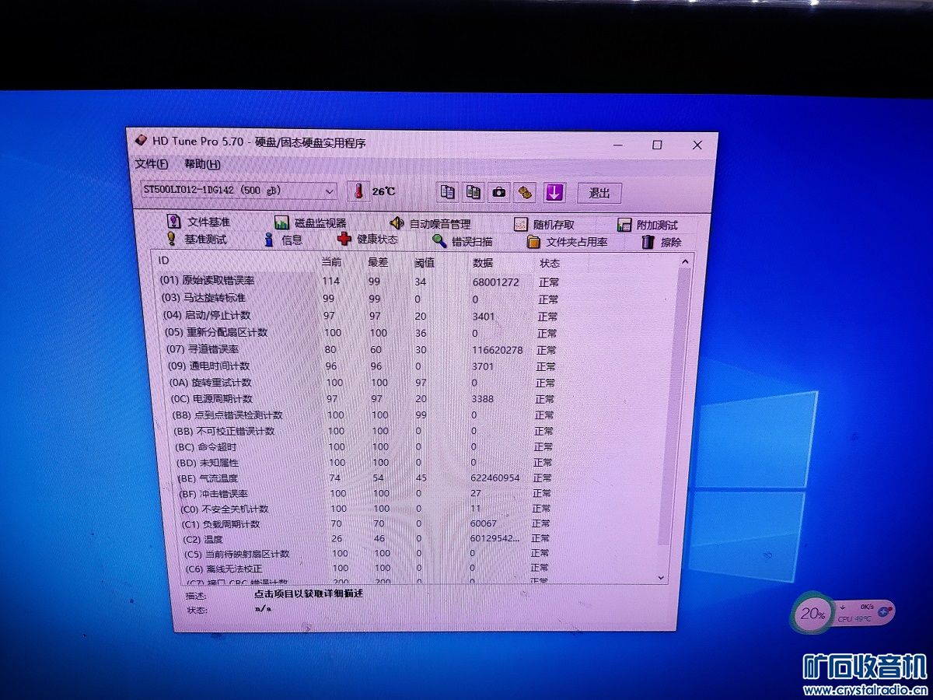Select the (BC) 命令超时 row
The image size is (933, 700).
(362, 446)
